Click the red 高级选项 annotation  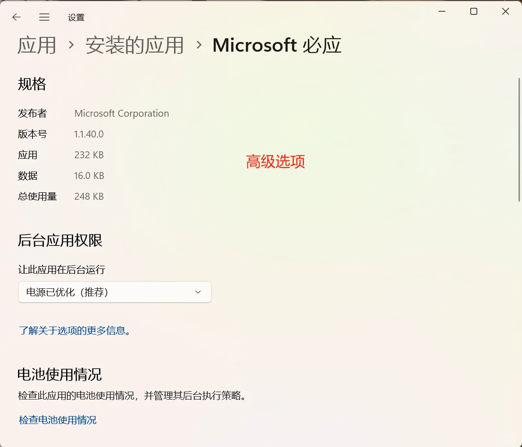(275, 162)
